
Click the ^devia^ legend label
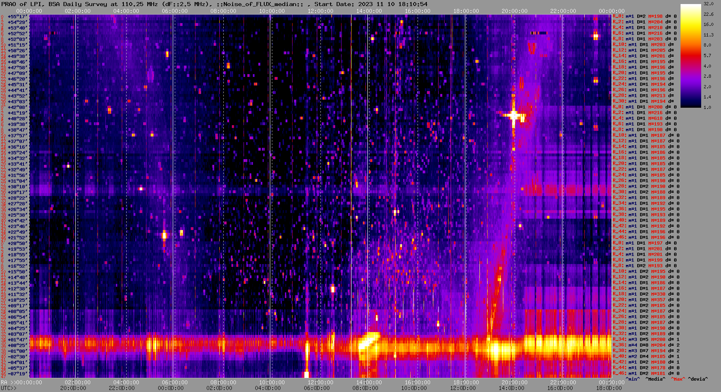click(x=698, y=379)
